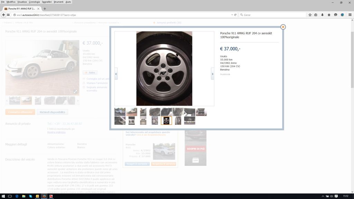
Task: Show site identity info in address bar
Action: (x=15, y=15)
